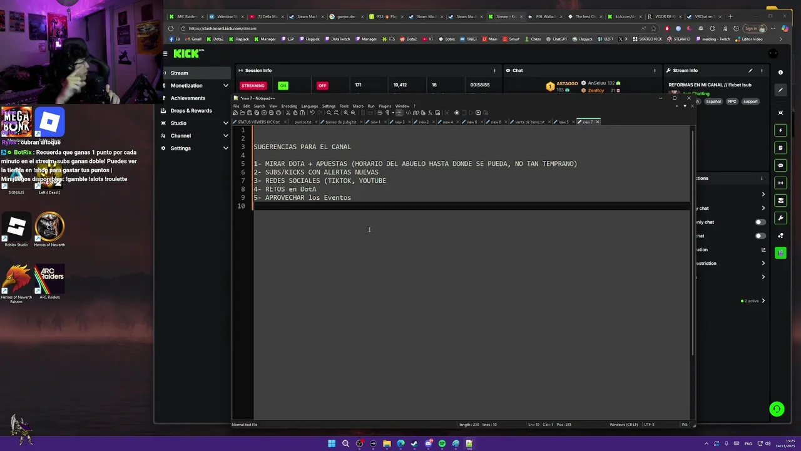Open the 'restriction' row chevron

coord(763,263)
